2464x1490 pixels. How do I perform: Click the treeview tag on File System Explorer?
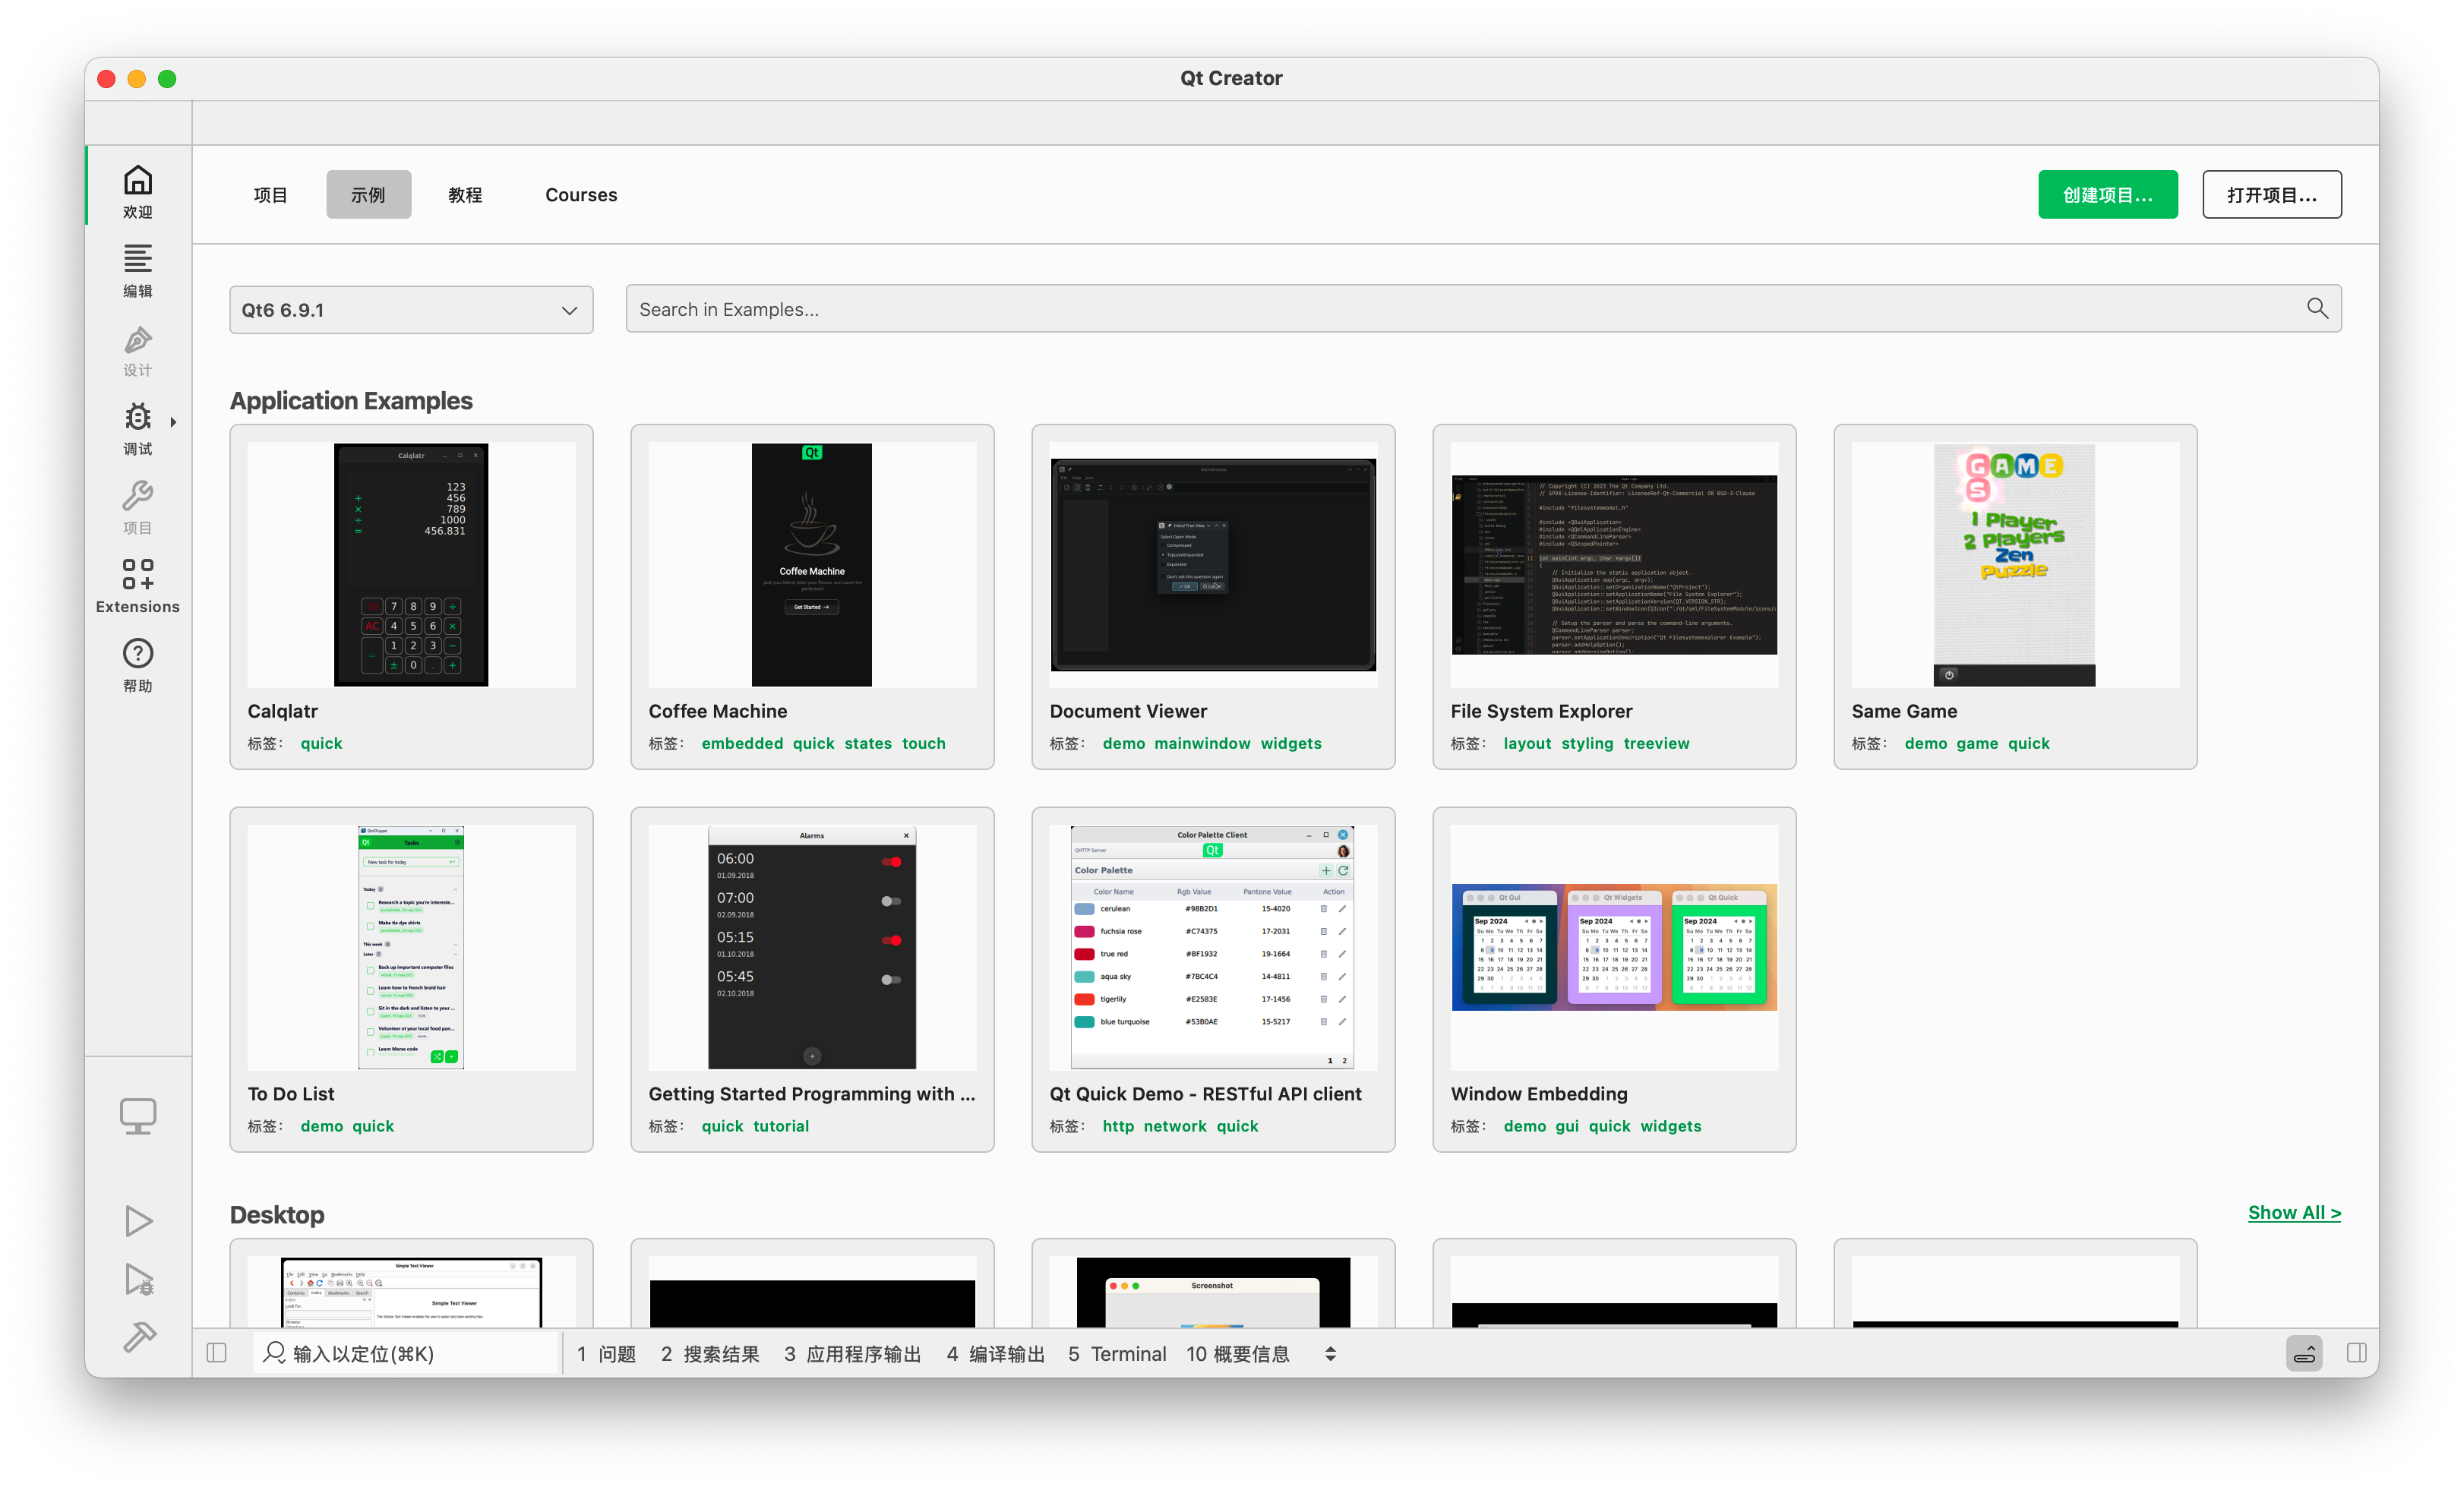click(1656, 743)
